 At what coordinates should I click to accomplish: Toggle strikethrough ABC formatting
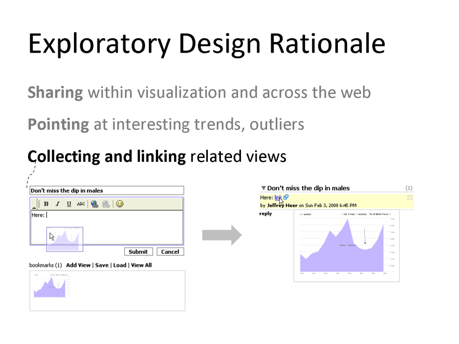[81, 204]
